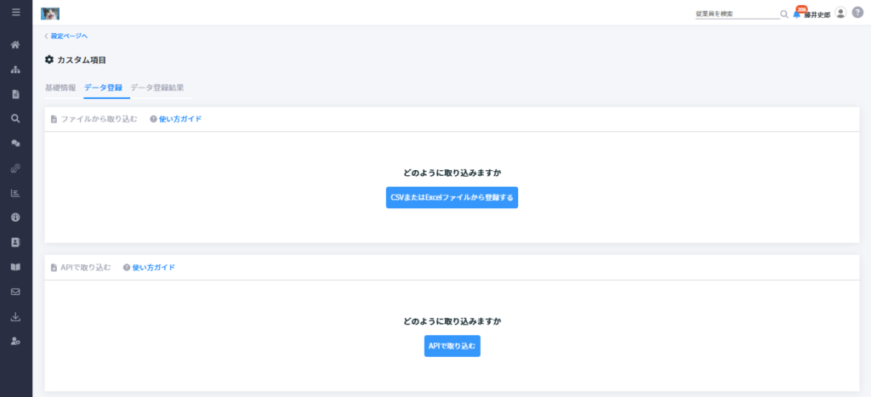871x397 pixels.
Task: Open the organization chart sidebar icon
Action: [x=15, y=70]
